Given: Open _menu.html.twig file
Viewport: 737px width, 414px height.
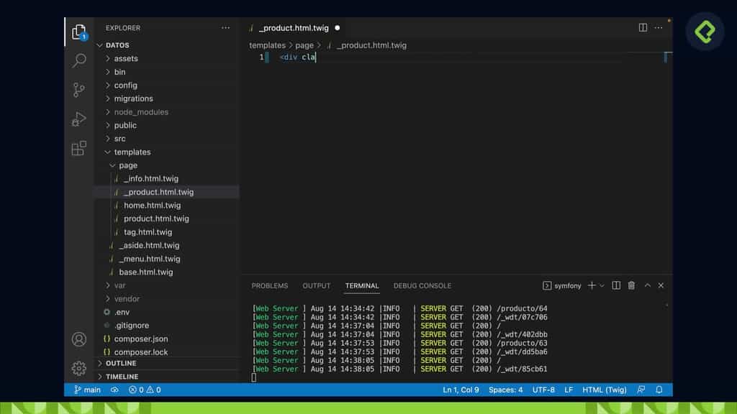Looking at the screenshot, I should (x=150, y=259).
